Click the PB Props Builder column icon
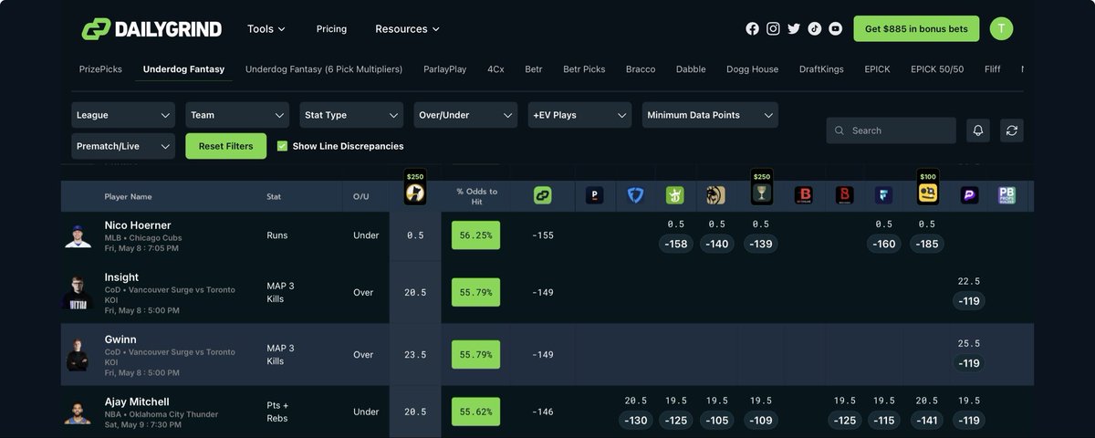This screenshot has width=1095, height=438. click(x=1007, y=195)
